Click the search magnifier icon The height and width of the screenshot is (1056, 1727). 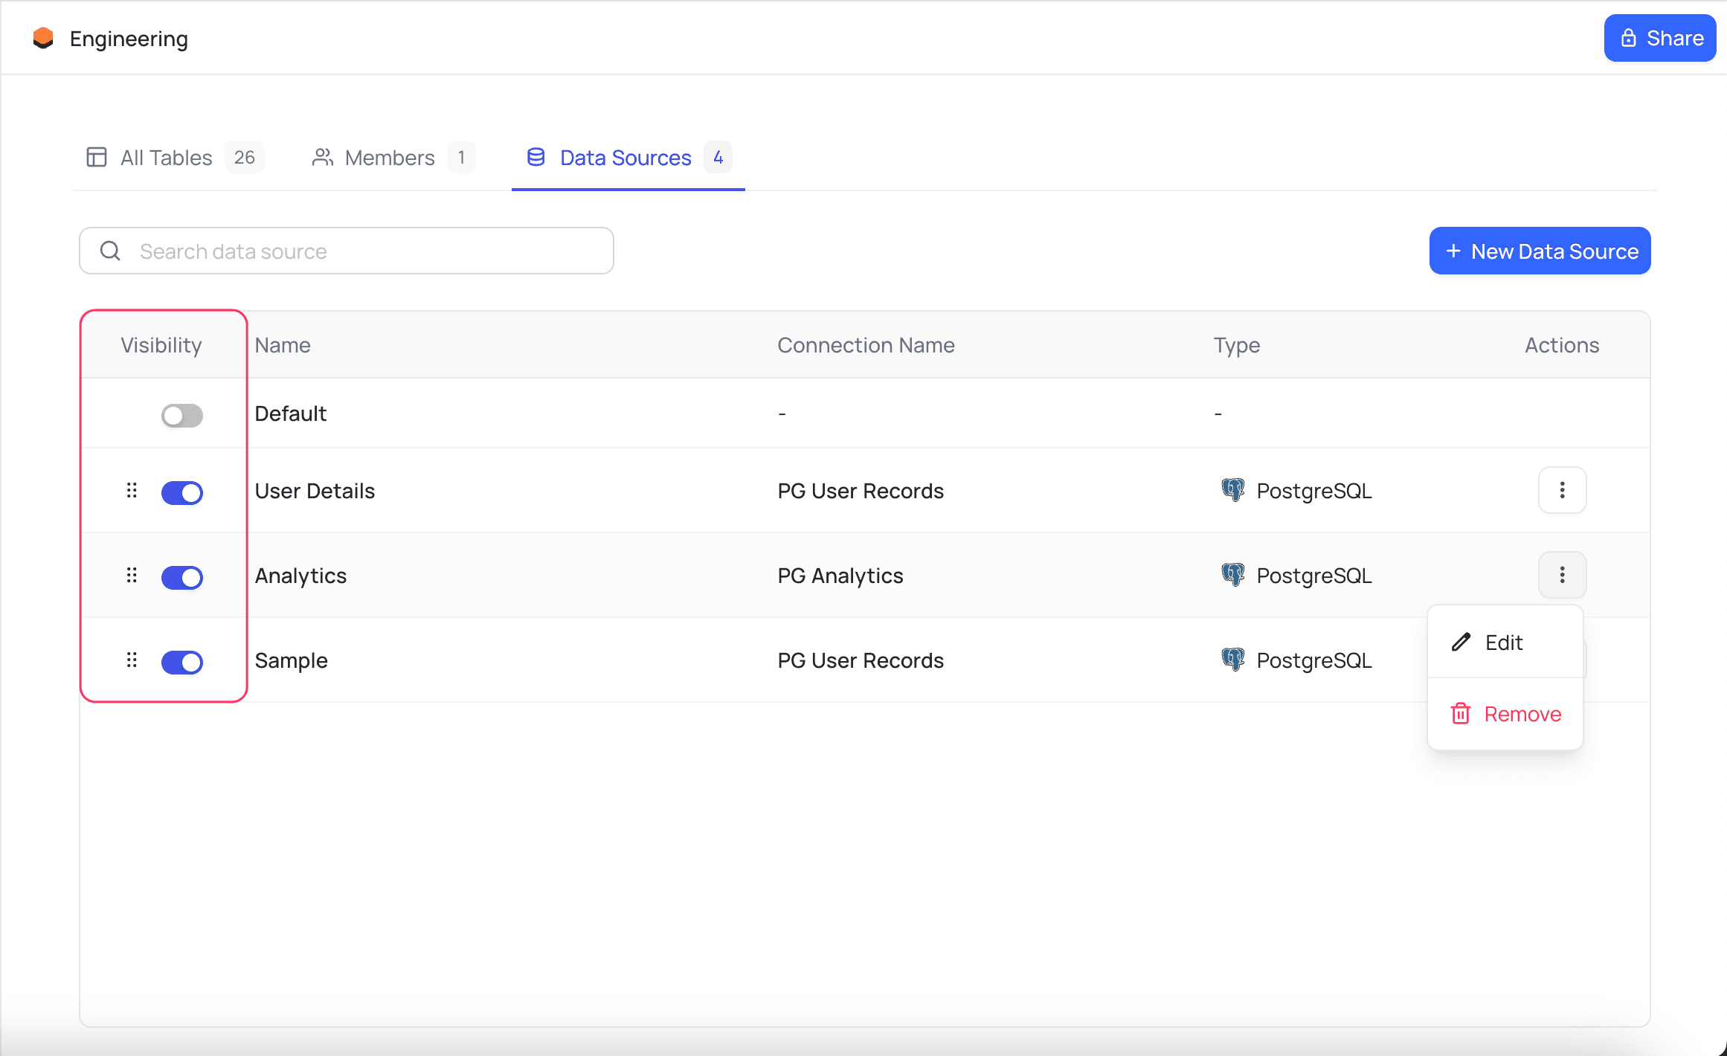[x=110, y=251]
